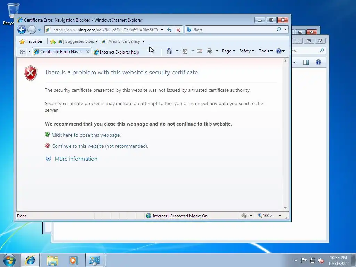Launch Windows Media Player from the taskbar

pos(73,260)
